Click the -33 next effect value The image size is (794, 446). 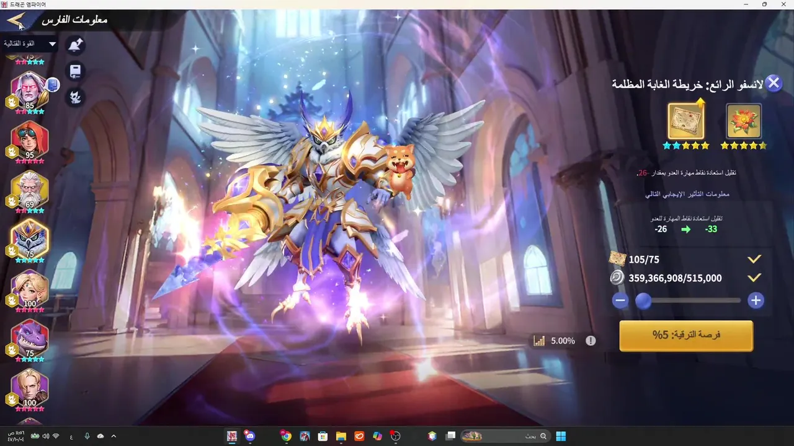tap(711, 229)
